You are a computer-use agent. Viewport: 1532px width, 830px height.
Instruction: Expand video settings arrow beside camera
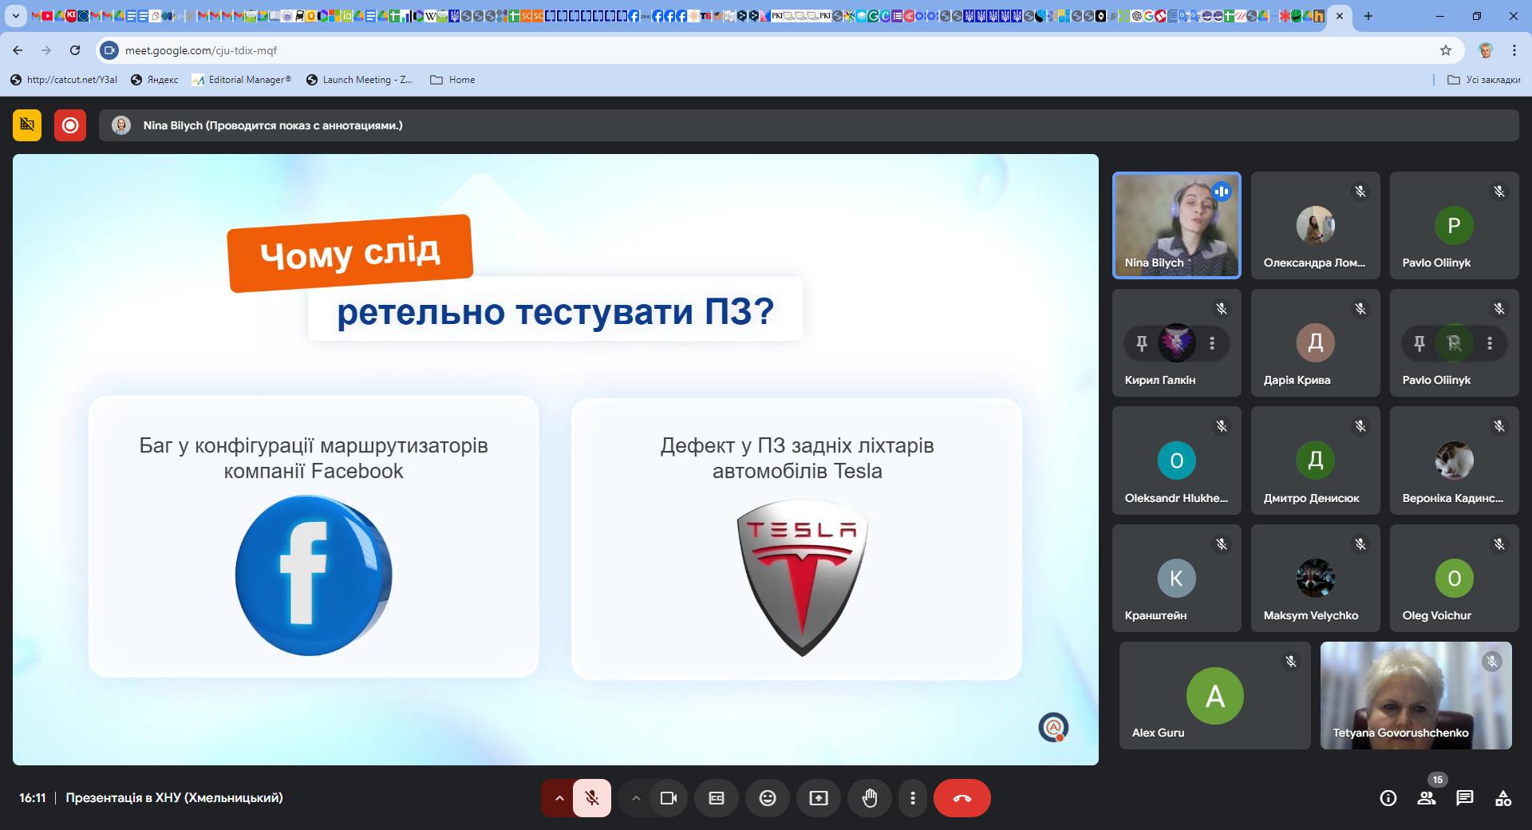[636, 798]
